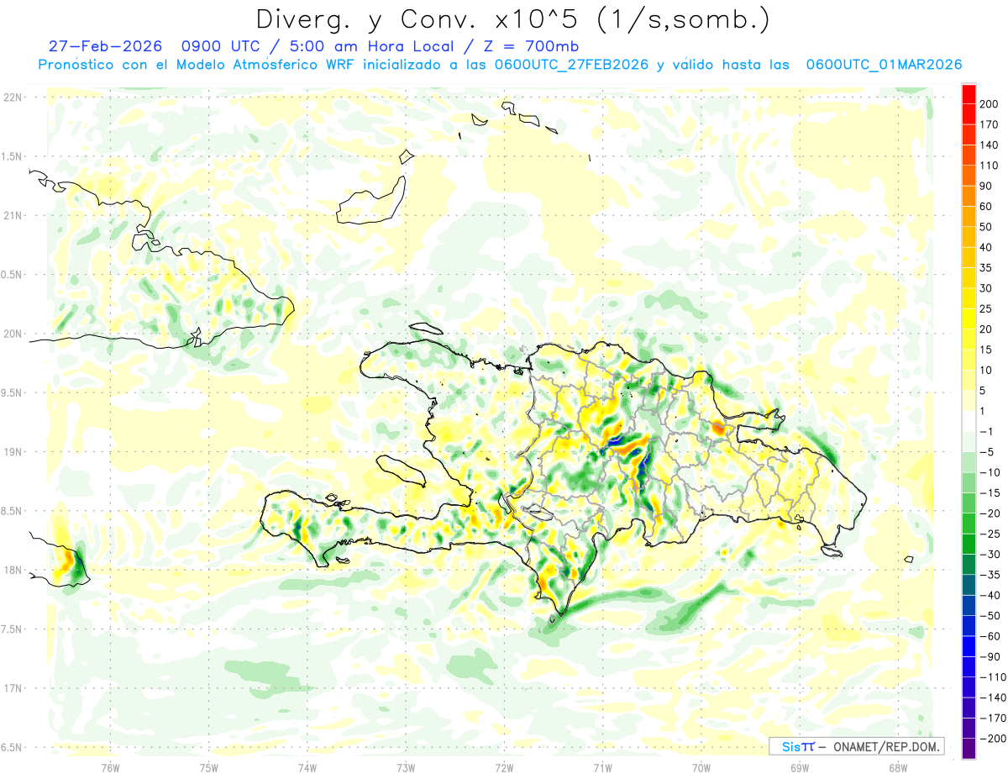Viewport: 1008px width, 779px height.
Task: Click the "200" value on the color scale
Action: click(989, 104)
